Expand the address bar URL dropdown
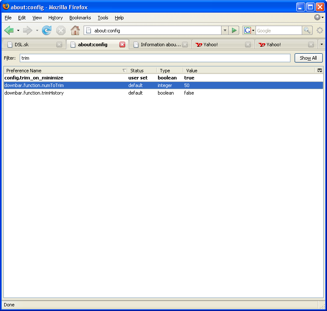 (225, 30)
